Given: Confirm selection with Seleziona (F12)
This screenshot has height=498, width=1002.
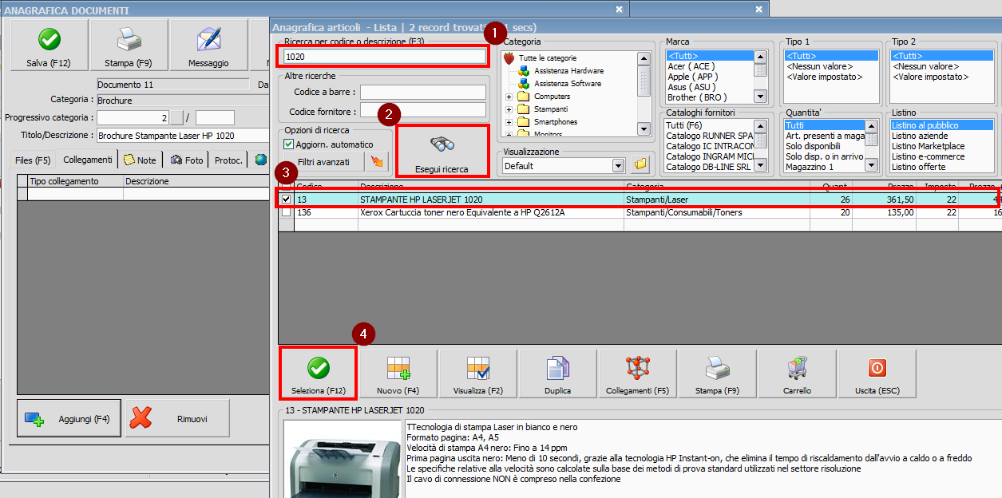Looking at the screenshot, I should coord(319,373).
